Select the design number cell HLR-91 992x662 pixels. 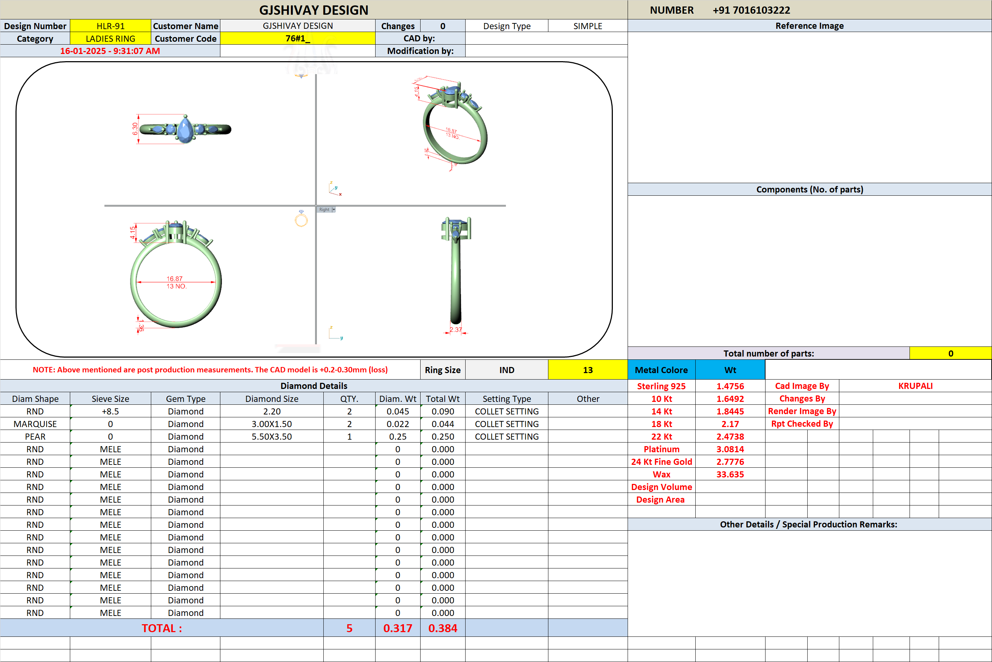pos(110,26)
